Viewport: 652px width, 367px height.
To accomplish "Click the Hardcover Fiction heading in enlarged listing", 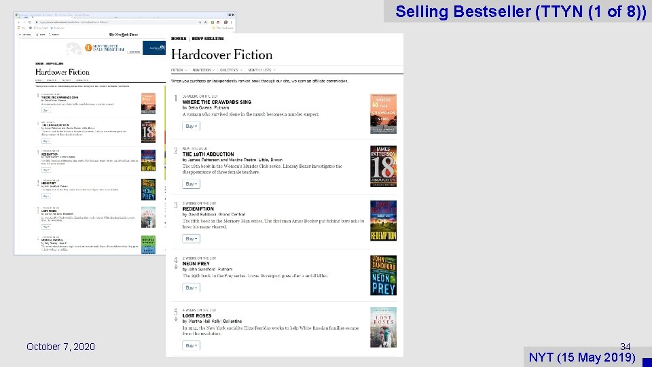I will click(221, 55).
